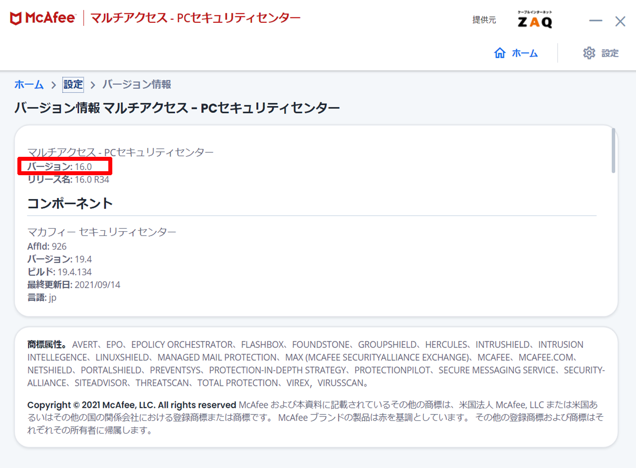Screen dimensions: 636x468
Task: Click the Copyright © 2021 McAfee, LLC text
Action: pos(132,404)
